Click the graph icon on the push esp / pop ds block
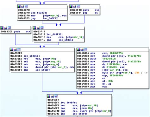Image resolution: width=150 pixels, height=117 pixels. 78,6
